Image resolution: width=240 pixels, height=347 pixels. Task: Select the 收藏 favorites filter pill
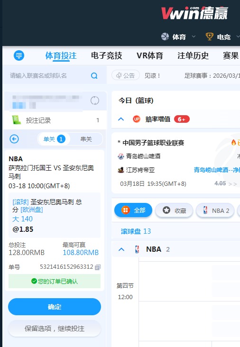pyautogui.click(x=174, y=210)
